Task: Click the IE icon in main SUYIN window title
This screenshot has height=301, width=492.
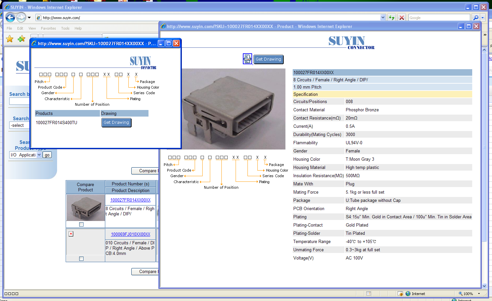Action: (x=7, y=7)
